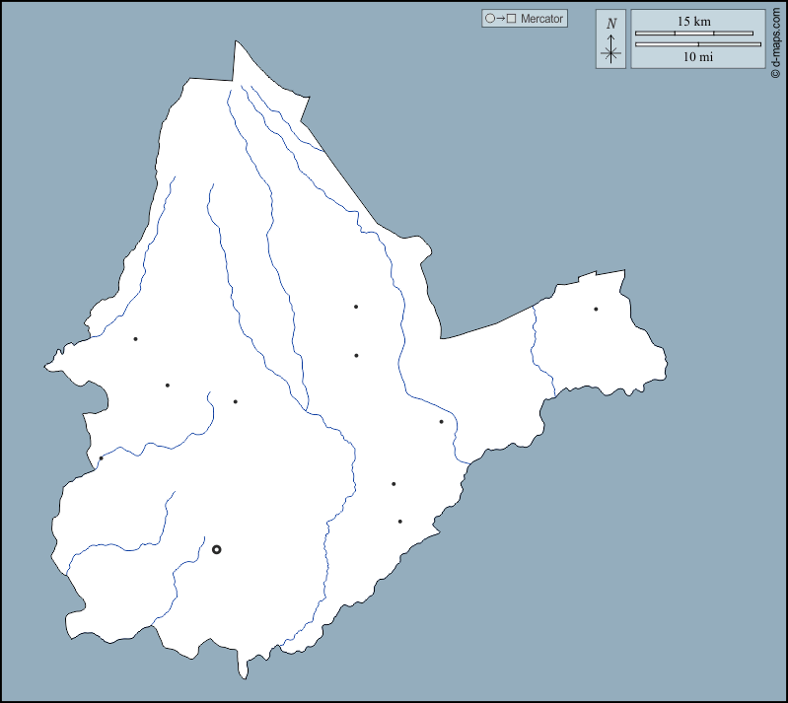Click the Mercator projection label
This screenshot has height=703, width=788.
point(541,19)
